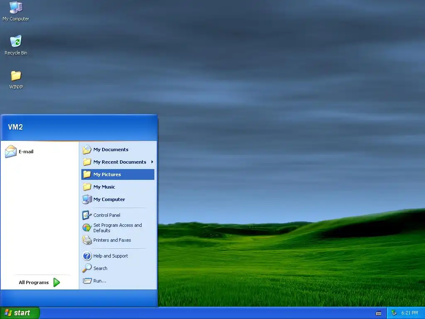425x319 pixels.
Task: Open Help and Support
Action: point(117,256)
